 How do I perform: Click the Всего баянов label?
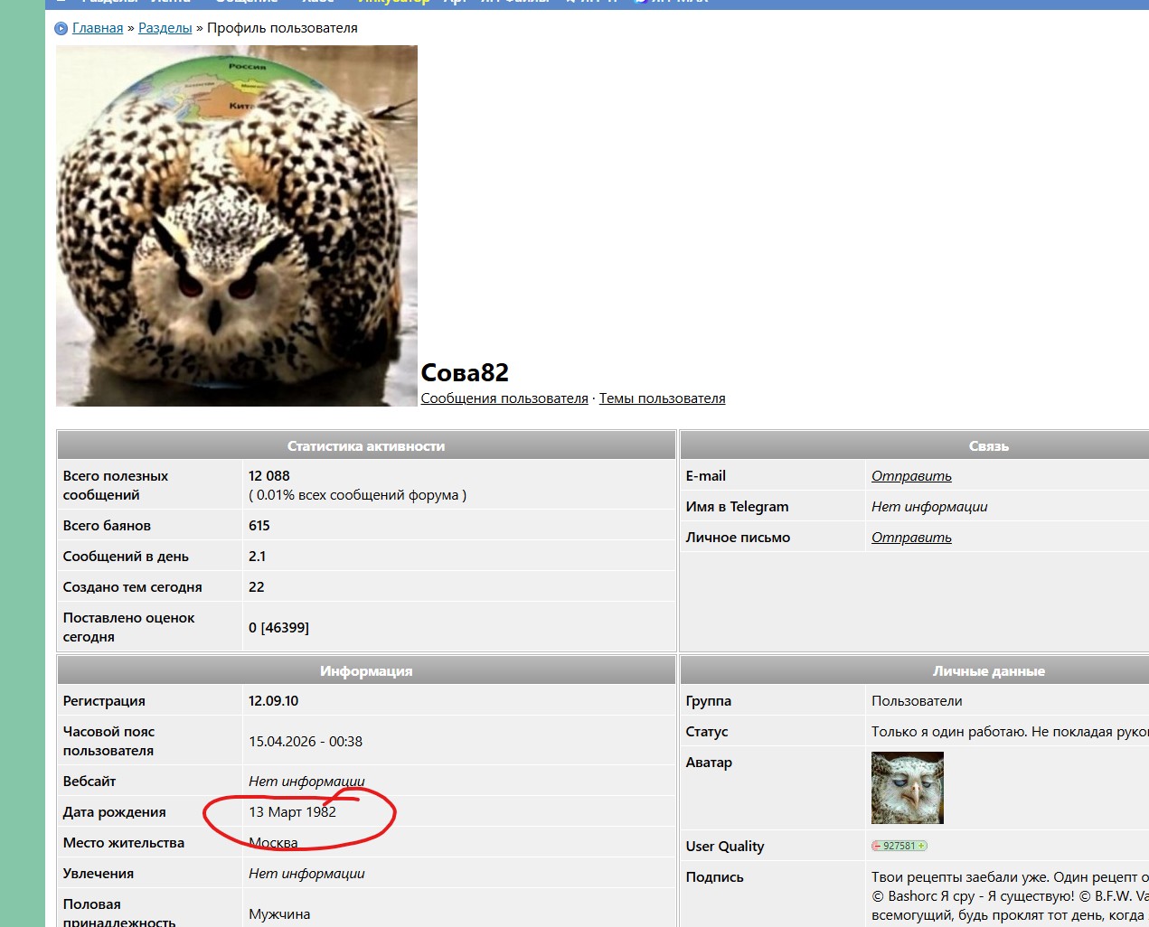(107, 526)
